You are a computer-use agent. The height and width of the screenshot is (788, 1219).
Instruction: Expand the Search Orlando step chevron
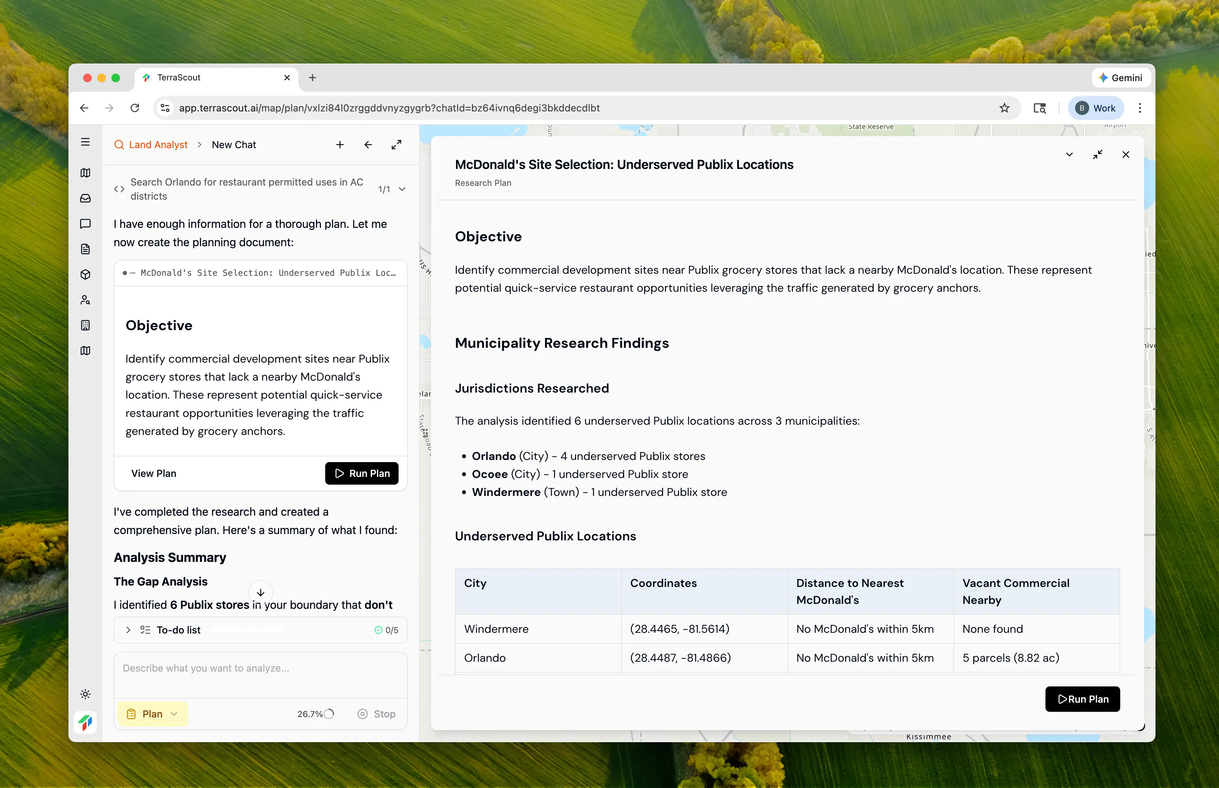tap(402, 189)
